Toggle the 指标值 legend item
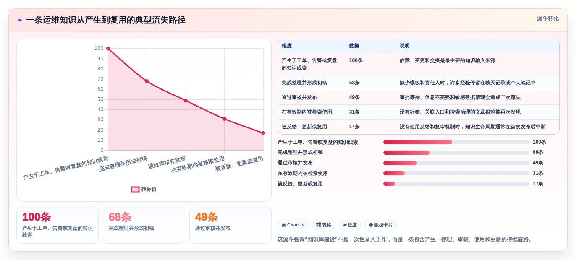 (x=144, y=190)
